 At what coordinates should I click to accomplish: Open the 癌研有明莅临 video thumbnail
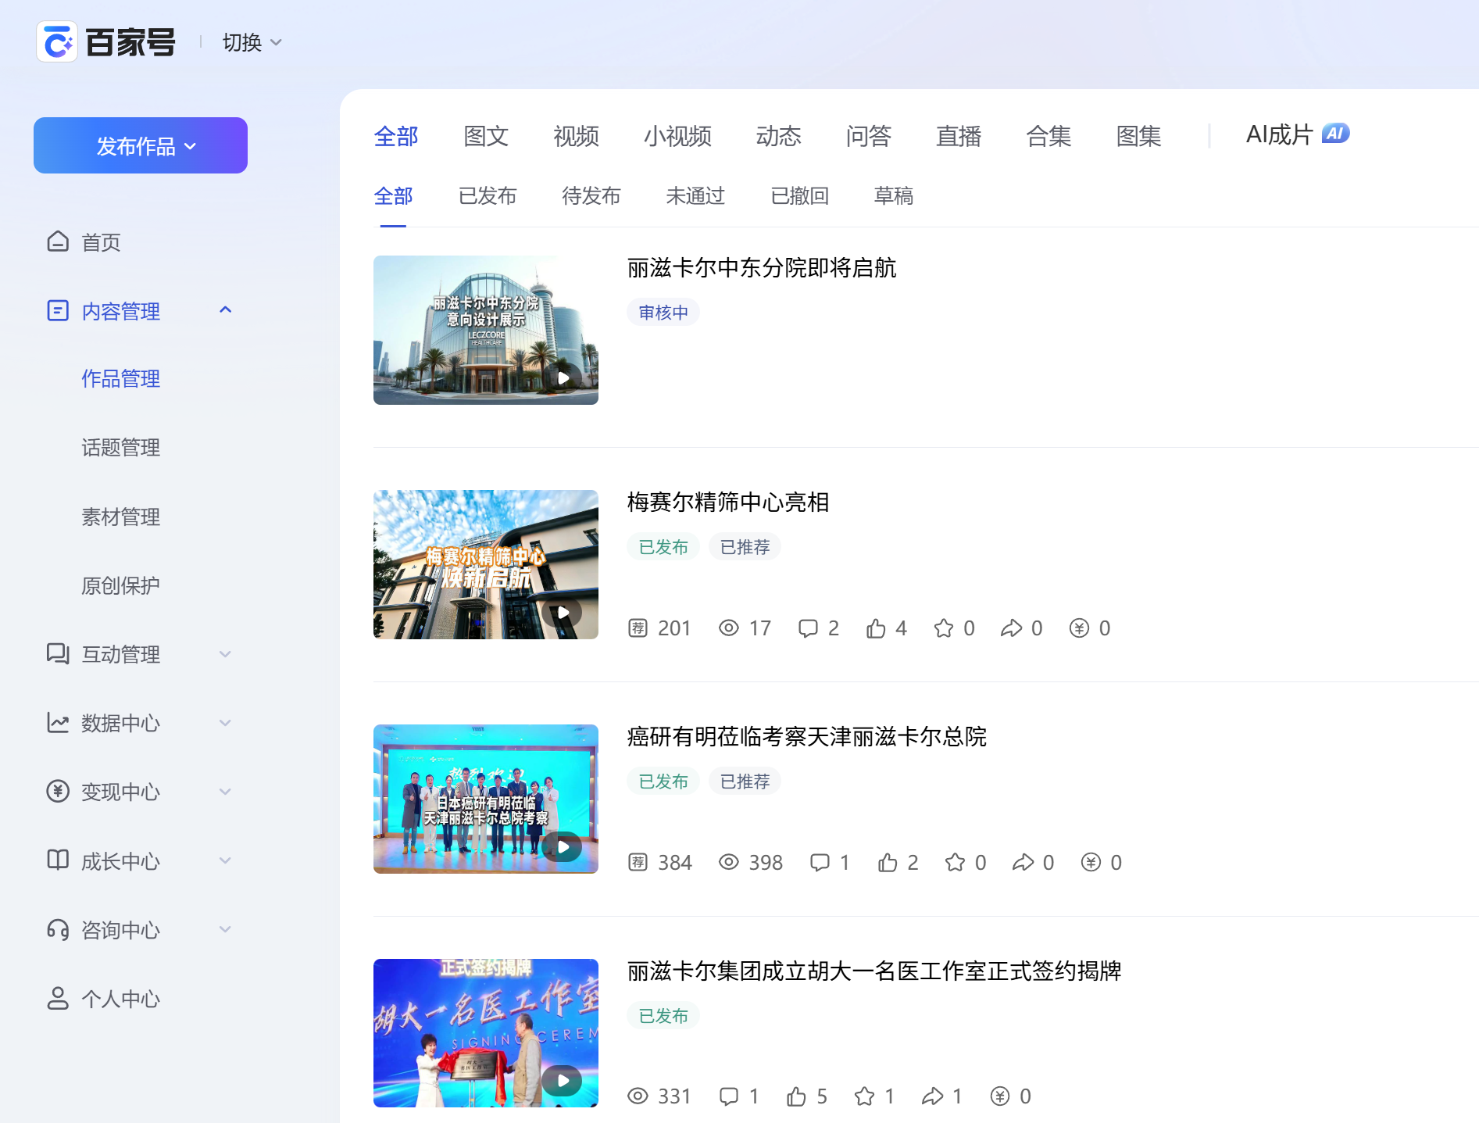pos(486,799)
